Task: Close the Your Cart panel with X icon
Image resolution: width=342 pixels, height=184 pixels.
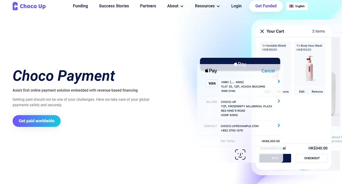Action: pyautogui.click(x=262, y=31)
